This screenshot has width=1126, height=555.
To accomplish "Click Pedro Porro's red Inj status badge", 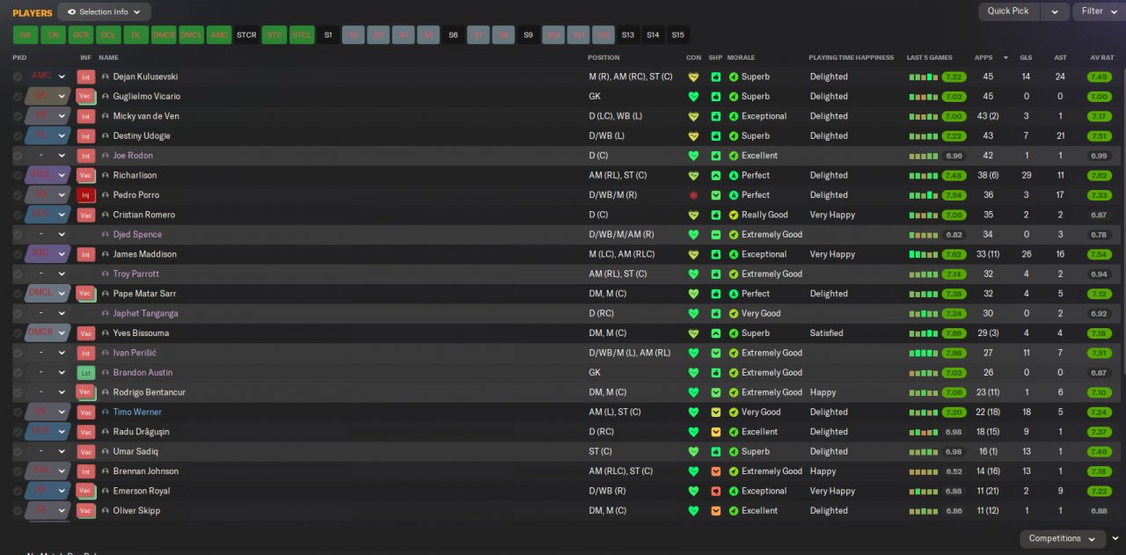I will tap(85, 195).
